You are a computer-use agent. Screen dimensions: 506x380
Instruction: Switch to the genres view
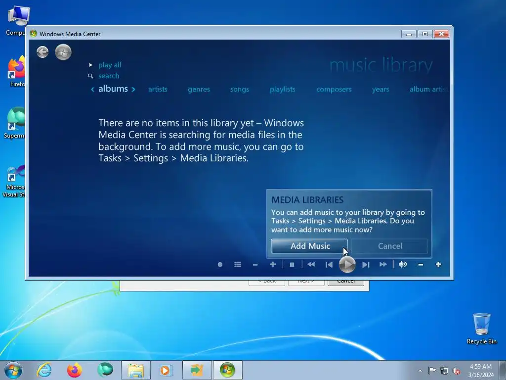tap(199, 89)
